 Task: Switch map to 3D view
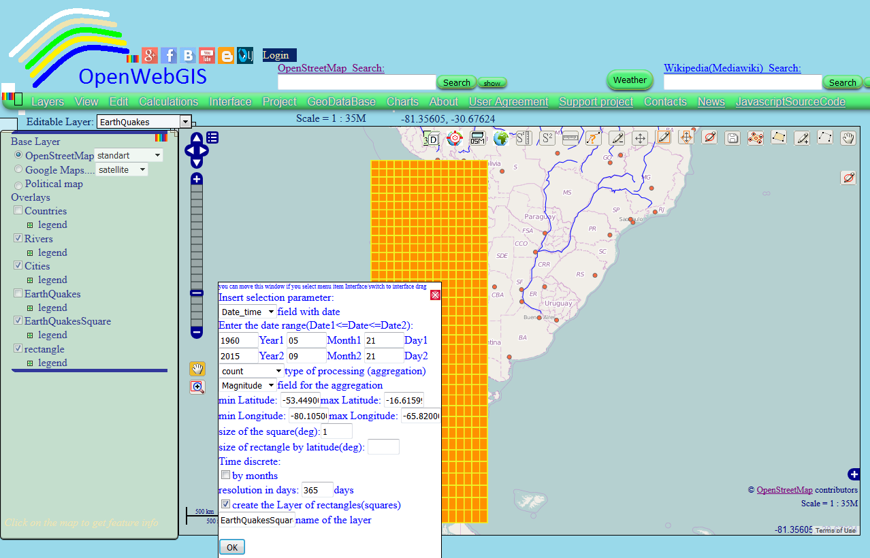[431, 139]
